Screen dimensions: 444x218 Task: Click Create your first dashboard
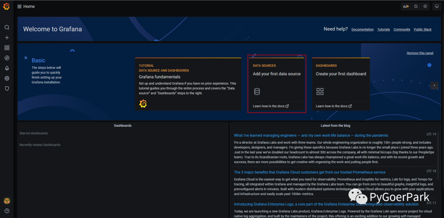point(341,74)
